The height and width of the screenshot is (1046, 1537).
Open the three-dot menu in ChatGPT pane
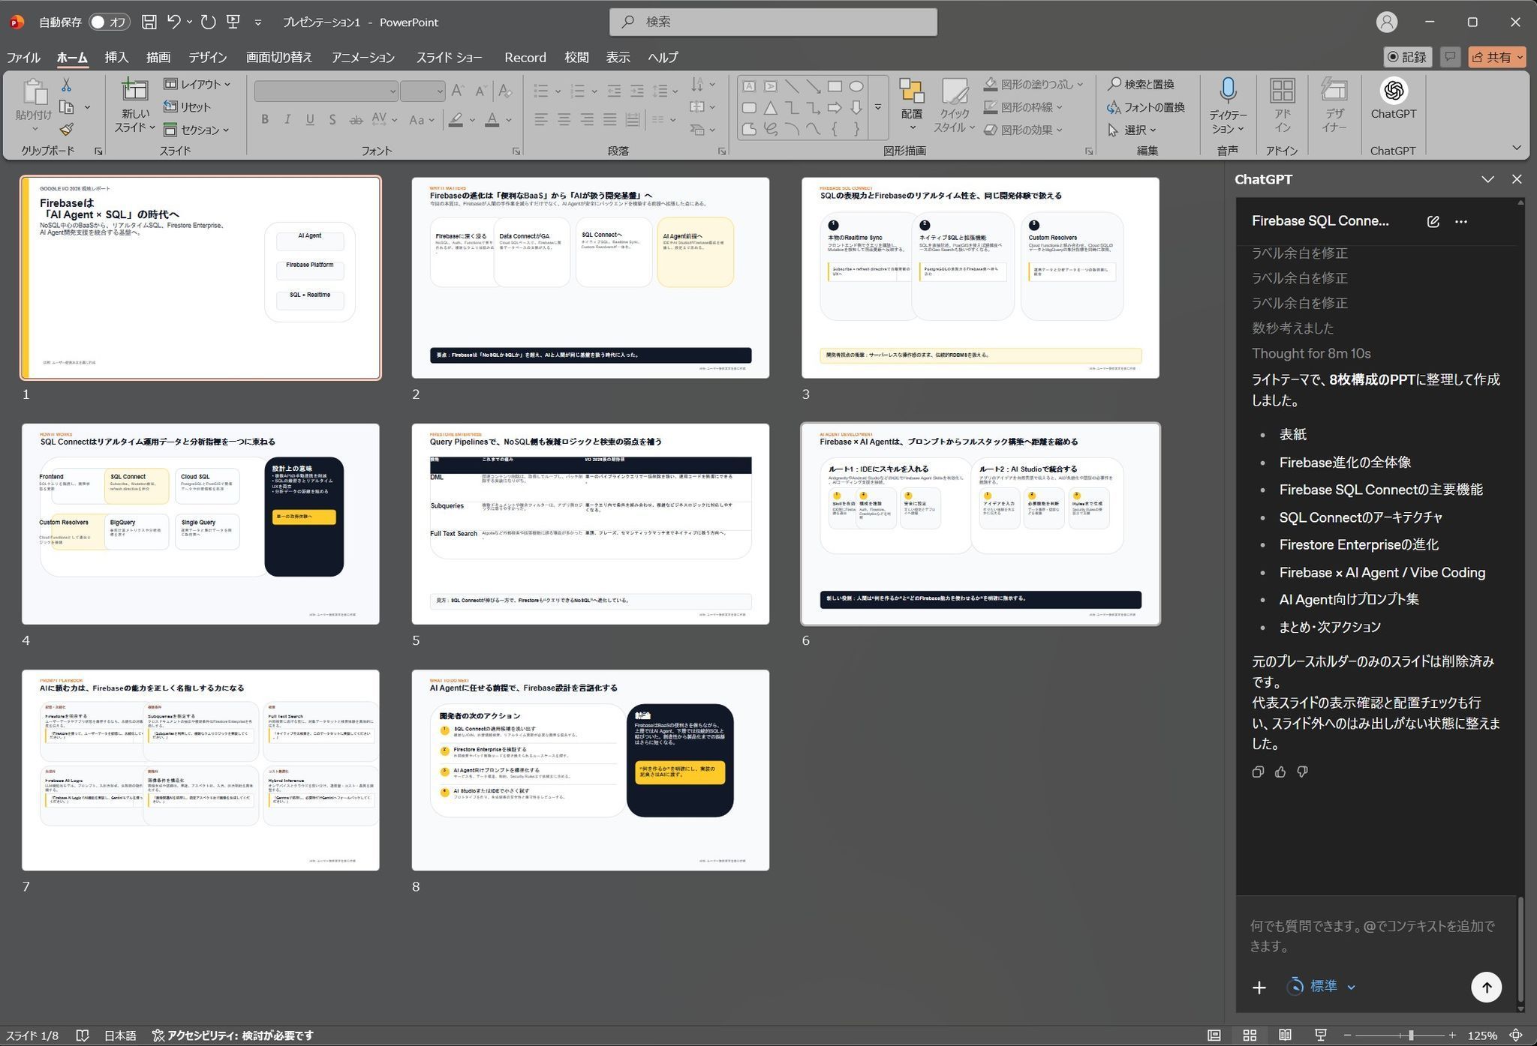[x=1460, y=221]
